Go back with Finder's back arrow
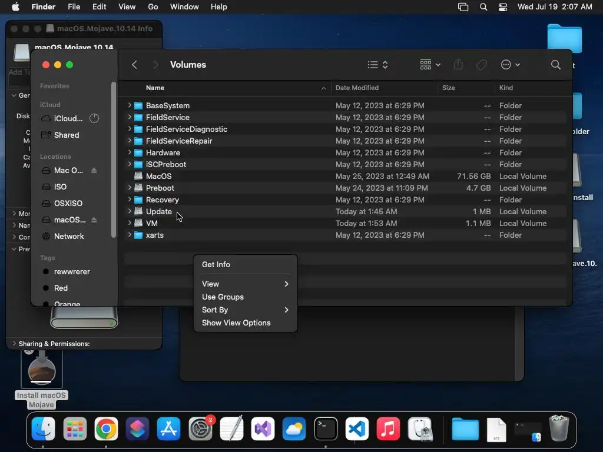Viewport: 603px width, 452px height. click(x=134, y=65)
